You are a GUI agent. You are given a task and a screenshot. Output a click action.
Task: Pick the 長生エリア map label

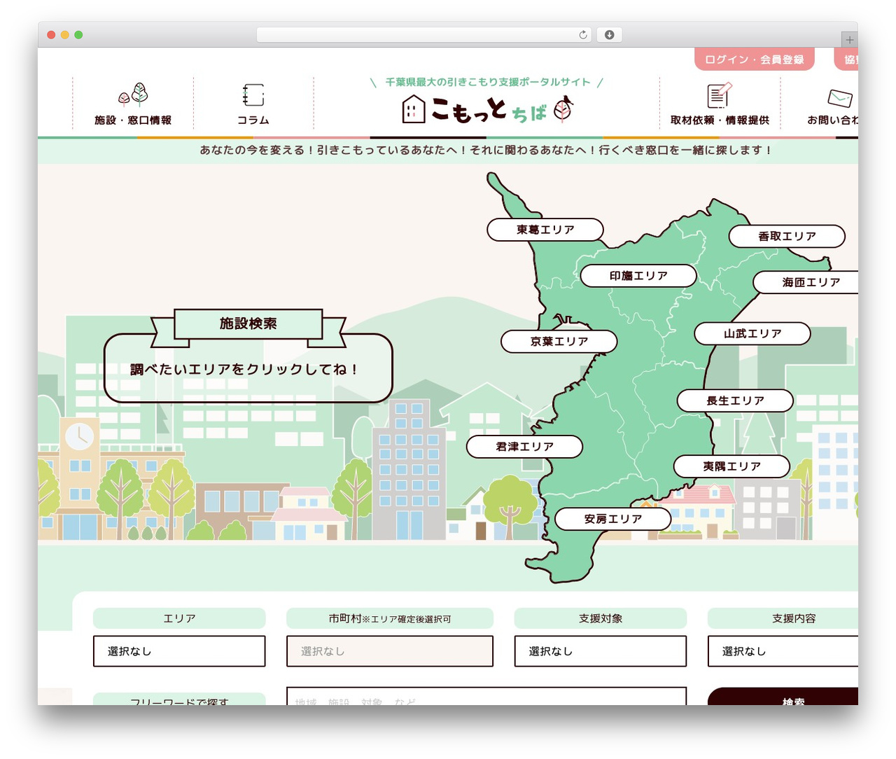pos(735,401)
